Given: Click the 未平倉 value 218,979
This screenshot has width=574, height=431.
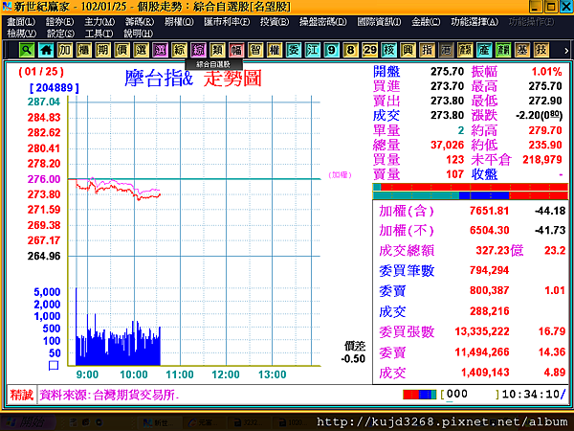Looking at the screenshot, I should click(542, 159).
